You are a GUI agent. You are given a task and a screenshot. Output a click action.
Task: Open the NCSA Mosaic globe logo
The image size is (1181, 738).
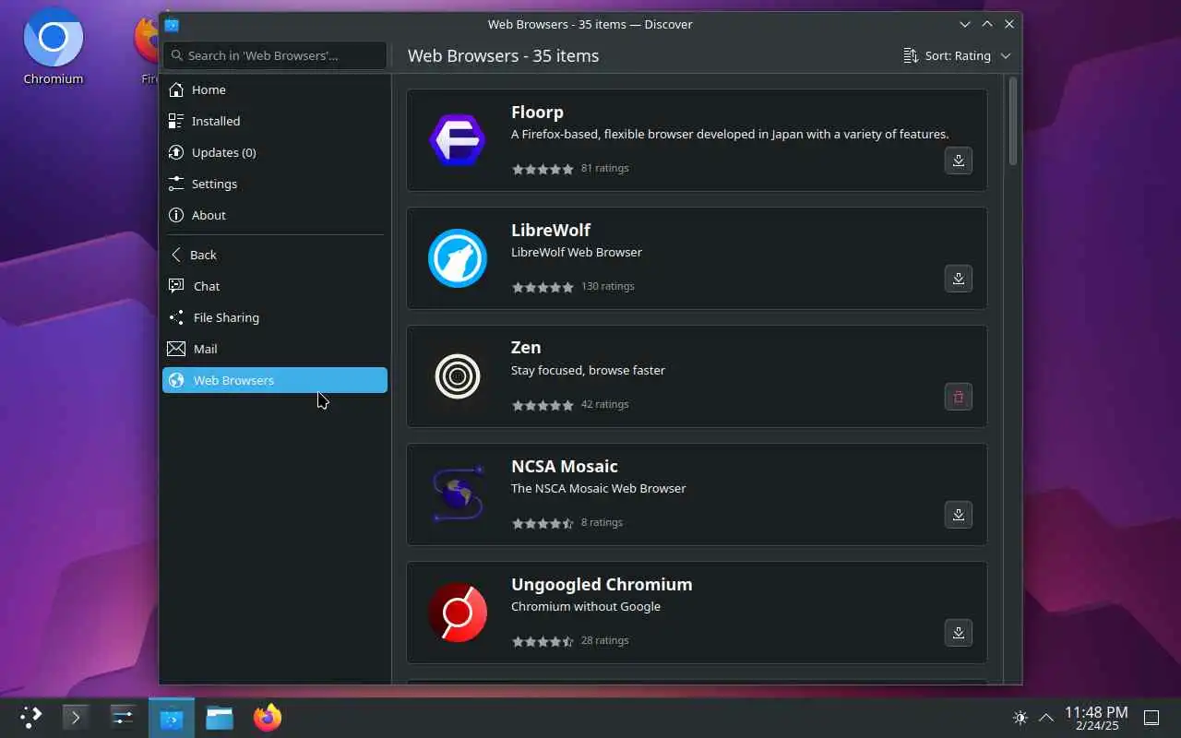[458, 494]
